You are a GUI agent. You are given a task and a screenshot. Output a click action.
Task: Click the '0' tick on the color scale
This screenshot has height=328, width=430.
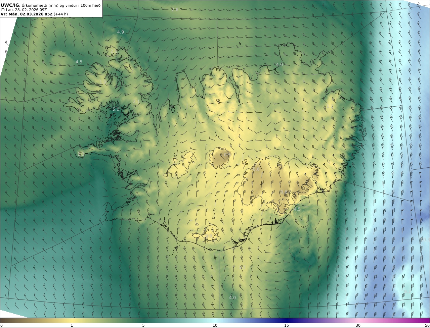tap(1, 325)
